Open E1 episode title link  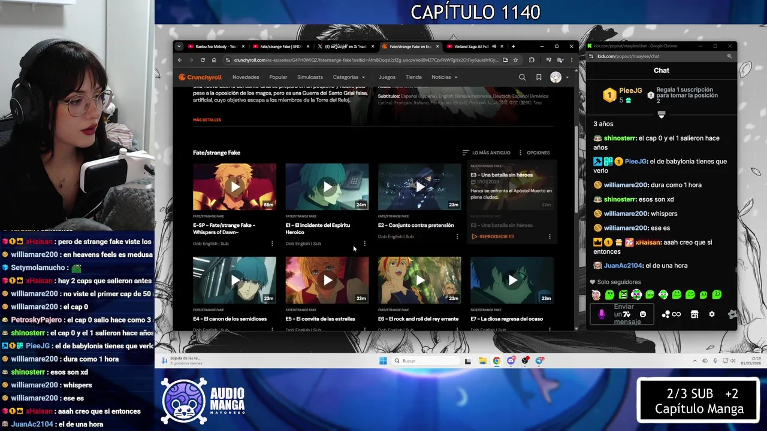pos(318,229)
